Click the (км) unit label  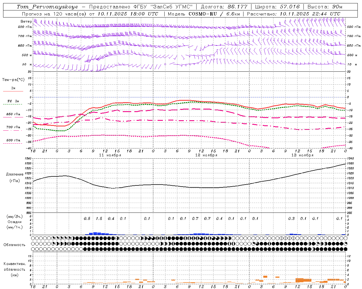pyautogui.click(x=14, y=275)
